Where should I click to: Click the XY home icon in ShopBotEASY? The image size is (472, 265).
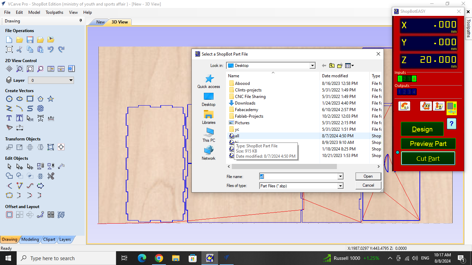tap(426, 106)
